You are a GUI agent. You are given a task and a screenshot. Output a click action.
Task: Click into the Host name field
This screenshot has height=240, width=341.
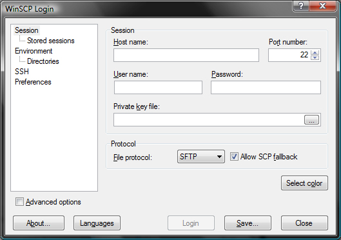[x=186, y=55]
